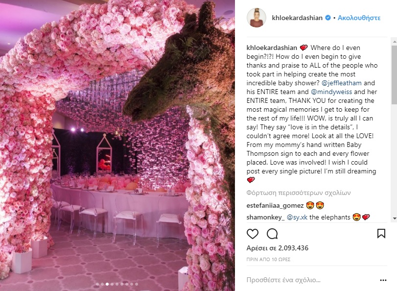The image size is (397, 291).
Task: Open comments via the speech bubble icon
Action: point(272,234)
